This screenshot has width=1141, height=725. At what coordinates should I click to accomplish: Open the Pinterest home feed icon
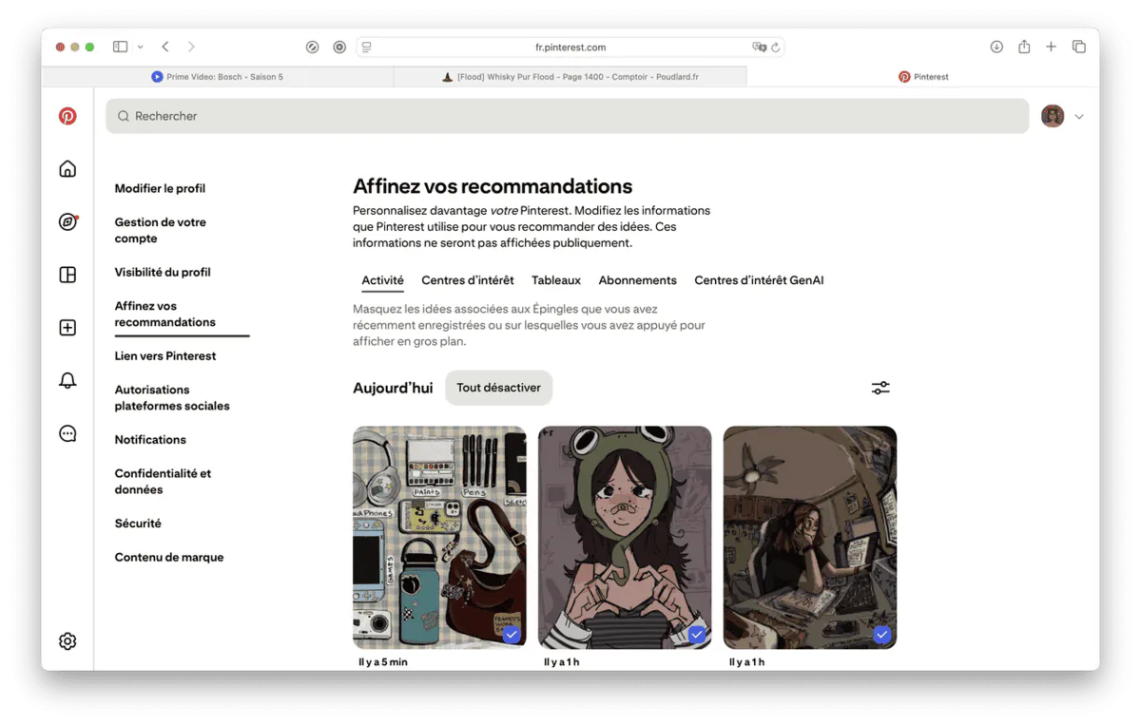click(68, 169)
